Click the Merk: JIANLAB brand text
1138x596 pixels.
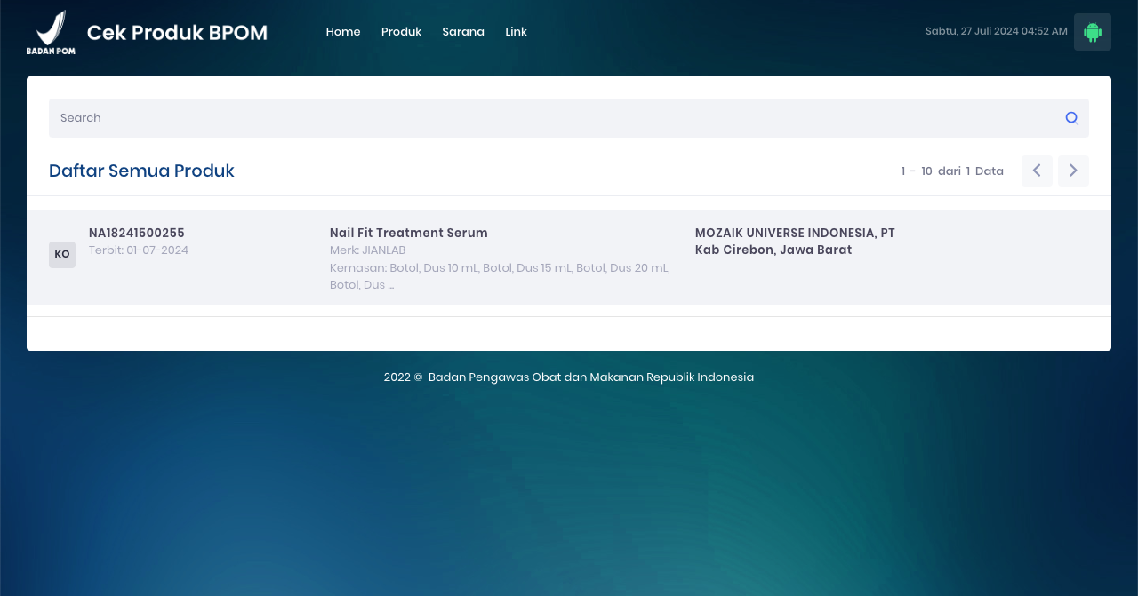(x=367, y=250)
